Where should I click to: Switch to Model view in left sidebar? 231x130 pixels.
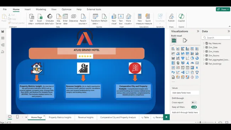(2, 45)
